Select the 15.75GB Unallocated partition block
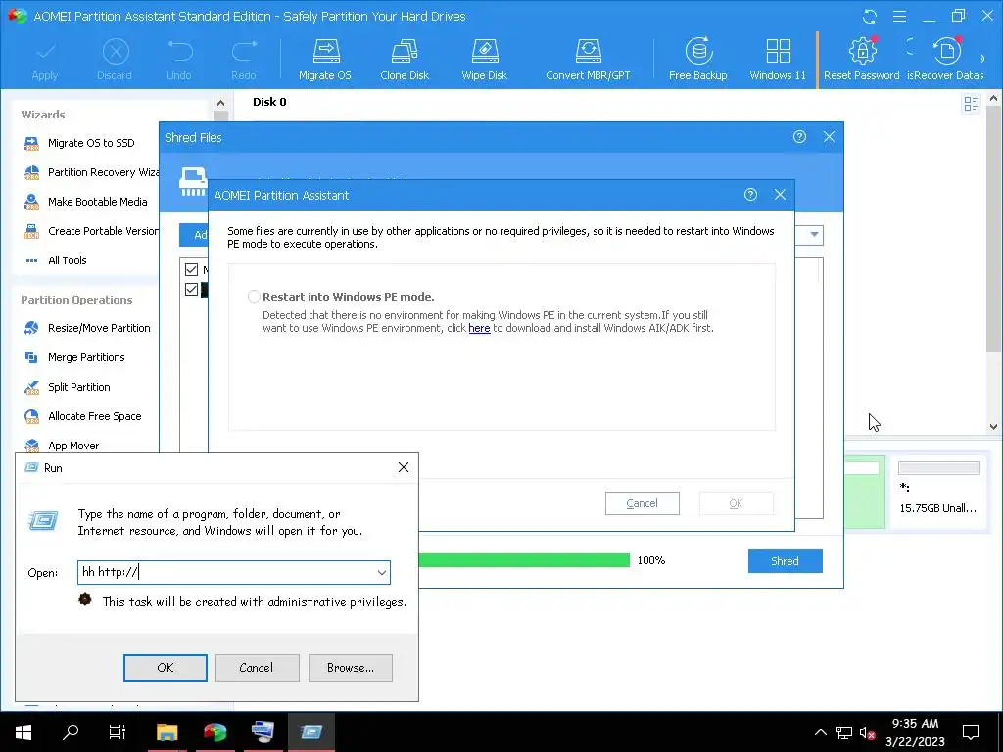Viewport: 1003px width, 752px height. [938, 492]
